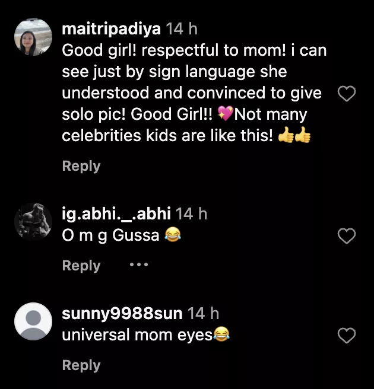Select the 'O m g Gussa' comment text

[110, 235]
